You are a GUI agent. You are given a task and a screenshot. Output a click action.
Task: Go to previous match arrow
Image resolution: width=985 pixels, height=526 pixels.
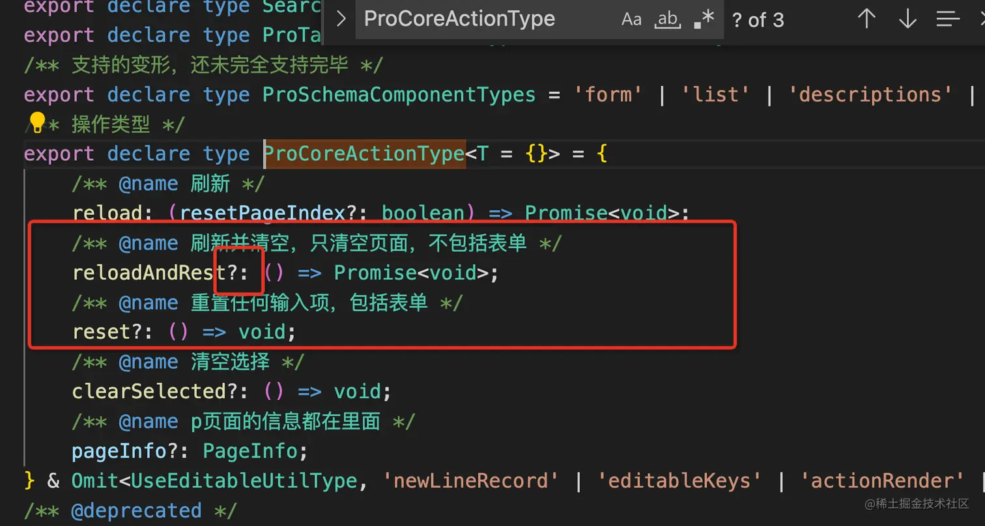[866, 20]
